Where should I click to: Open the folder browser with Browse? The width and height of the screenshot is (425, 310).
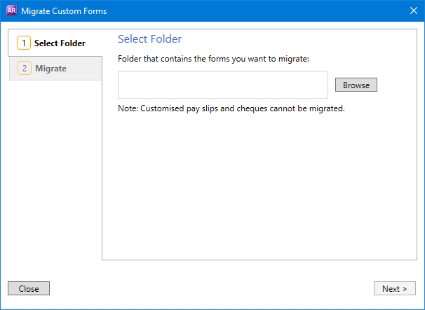(356, 85)
